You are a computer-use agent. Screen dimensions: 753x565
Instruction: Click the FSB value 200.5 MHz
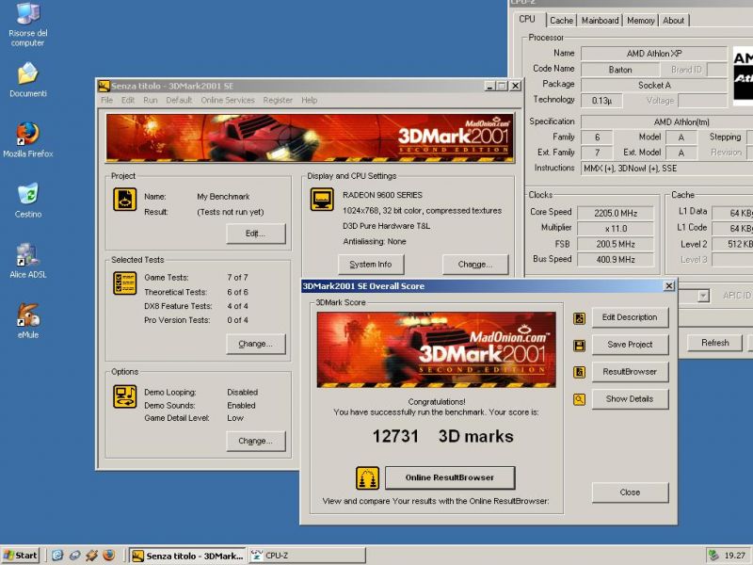tap(616, 244)
